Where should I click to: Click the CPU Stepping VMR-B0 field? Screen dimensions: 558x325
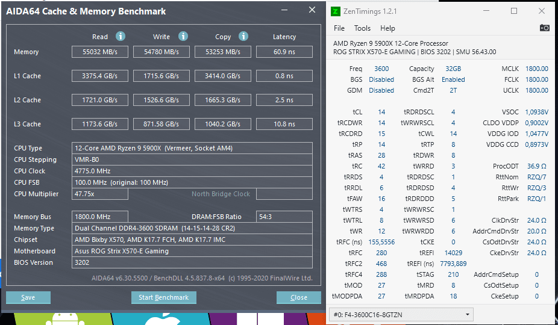(192, 159)
